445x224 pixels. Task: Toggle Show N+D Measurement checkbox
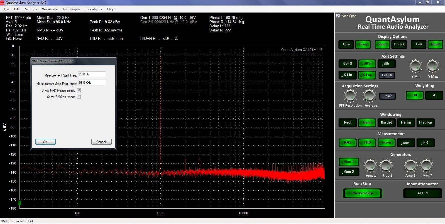tap(79, 90)
